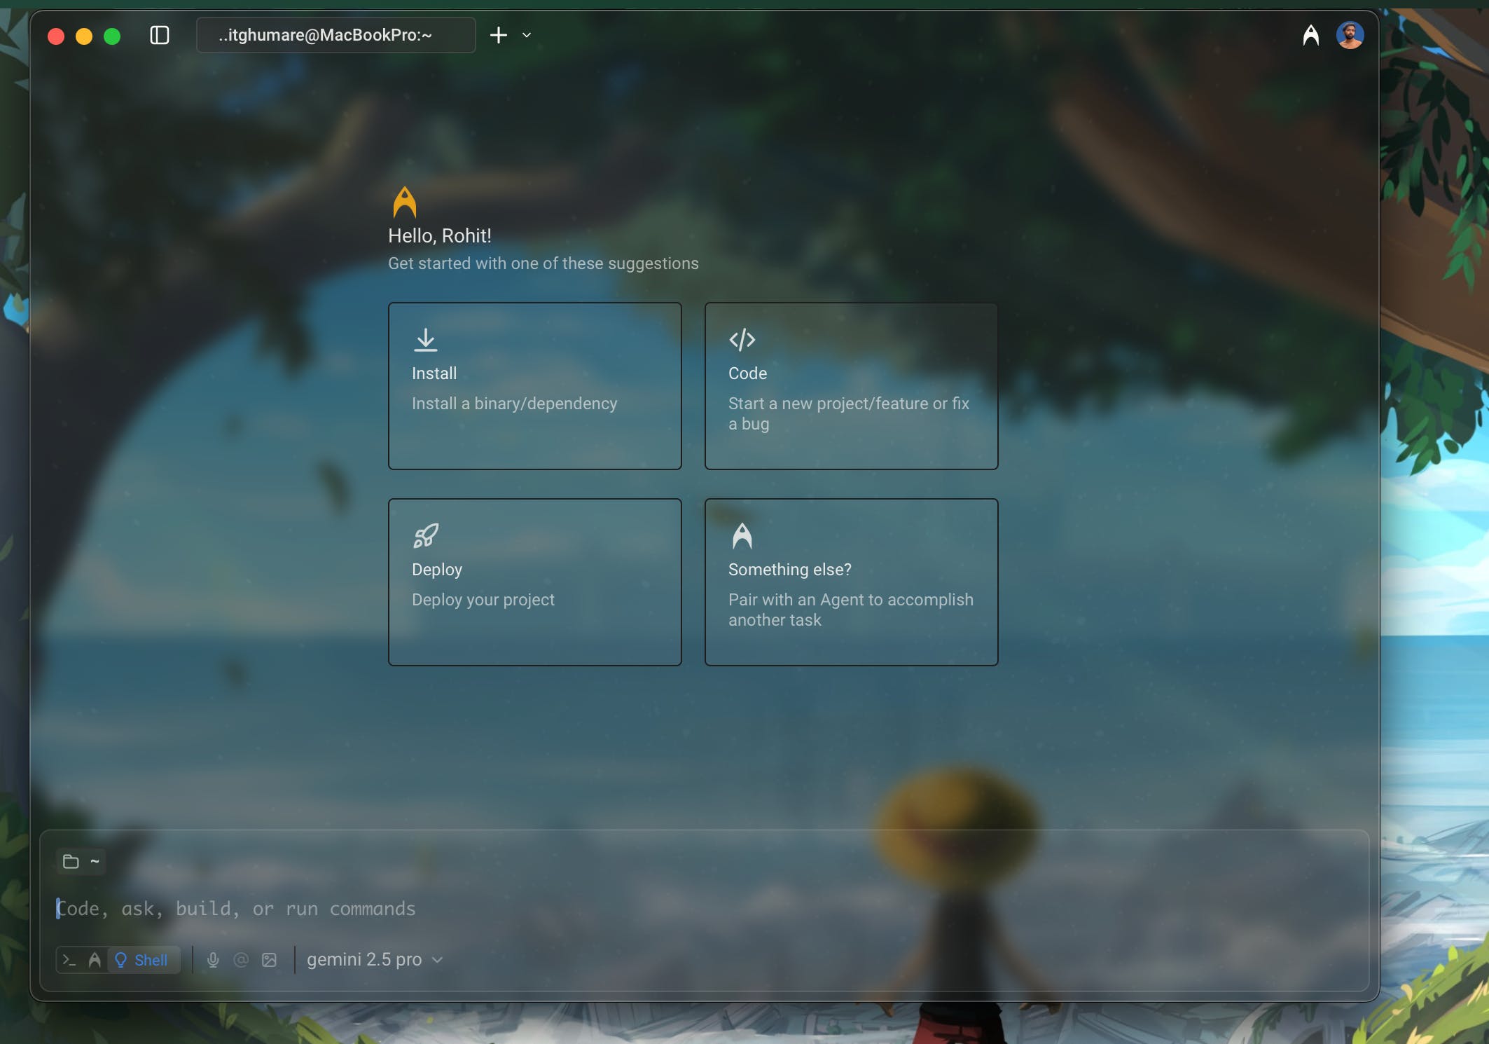Click the yellow minimize window button
This screenshot has height=1044, width=1489.
click(84, 36)
